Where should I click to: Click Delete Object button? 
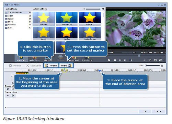pos(34,66)
